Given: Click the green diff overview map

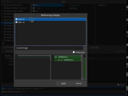Looking at the screenshot, I should [84, 68].
